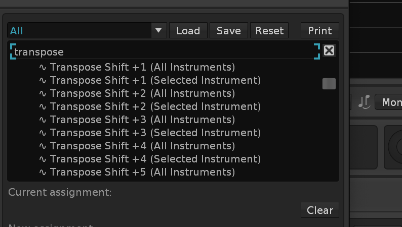This screenshot has height=227, width=402.
Task: Select Transpose Shift +1 (Selected Instrument)
Action: [155, 80]
